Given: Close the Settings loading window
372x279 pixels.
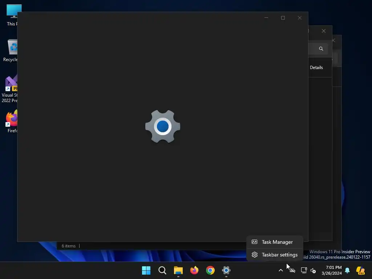Looking at the screenshot, I should point(300,18).
